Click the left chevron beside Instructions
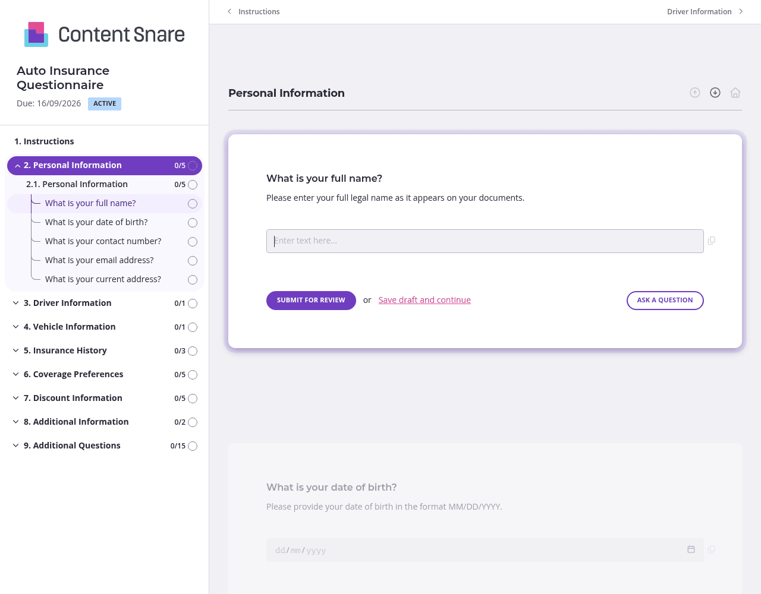This screenshot has height=594, width=761. click(x=229, y=11)
